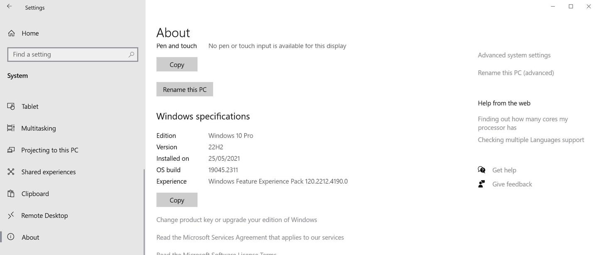Click the Clipboard icon in sidebar
598x255 pixels.
[x=11, y=194]
